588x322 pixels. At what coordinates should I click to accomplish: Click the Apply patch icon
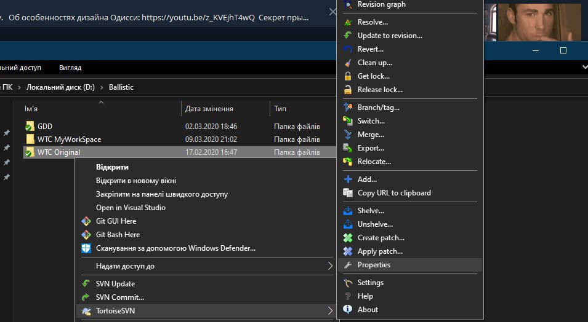(348, 251)
